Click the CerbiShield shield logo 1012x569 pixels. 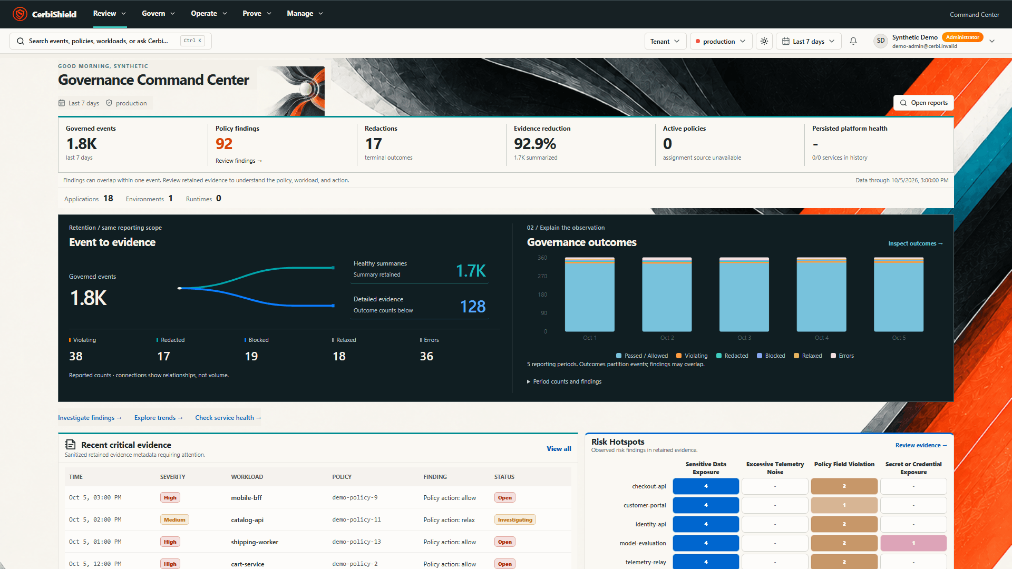(x=20, y=14)
